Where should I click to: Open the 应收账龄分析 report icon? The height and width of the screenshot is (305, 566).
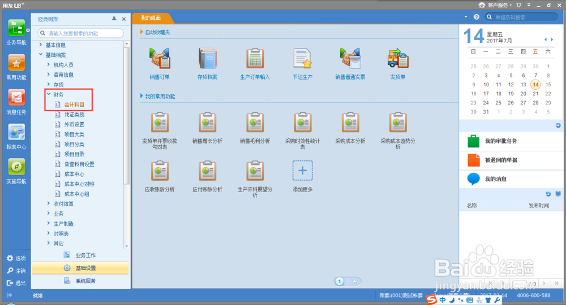pos(160,171)
